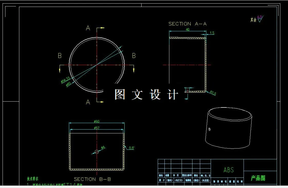Click the 签名 signature cell in title block
The height and width of the screenshot is (188, 288).
coord(195,175)
